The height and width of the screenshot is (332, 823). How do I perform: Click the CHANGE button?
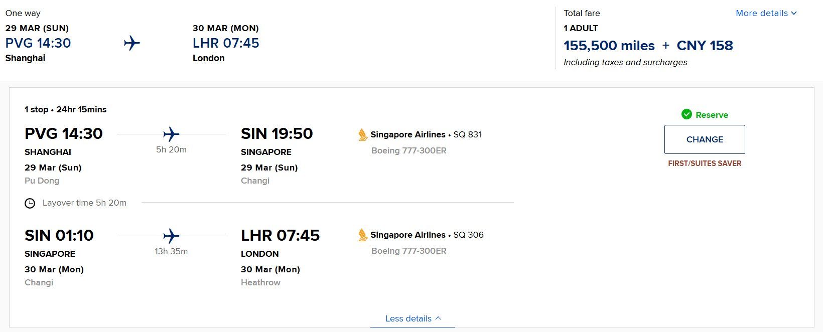point(705,139)
